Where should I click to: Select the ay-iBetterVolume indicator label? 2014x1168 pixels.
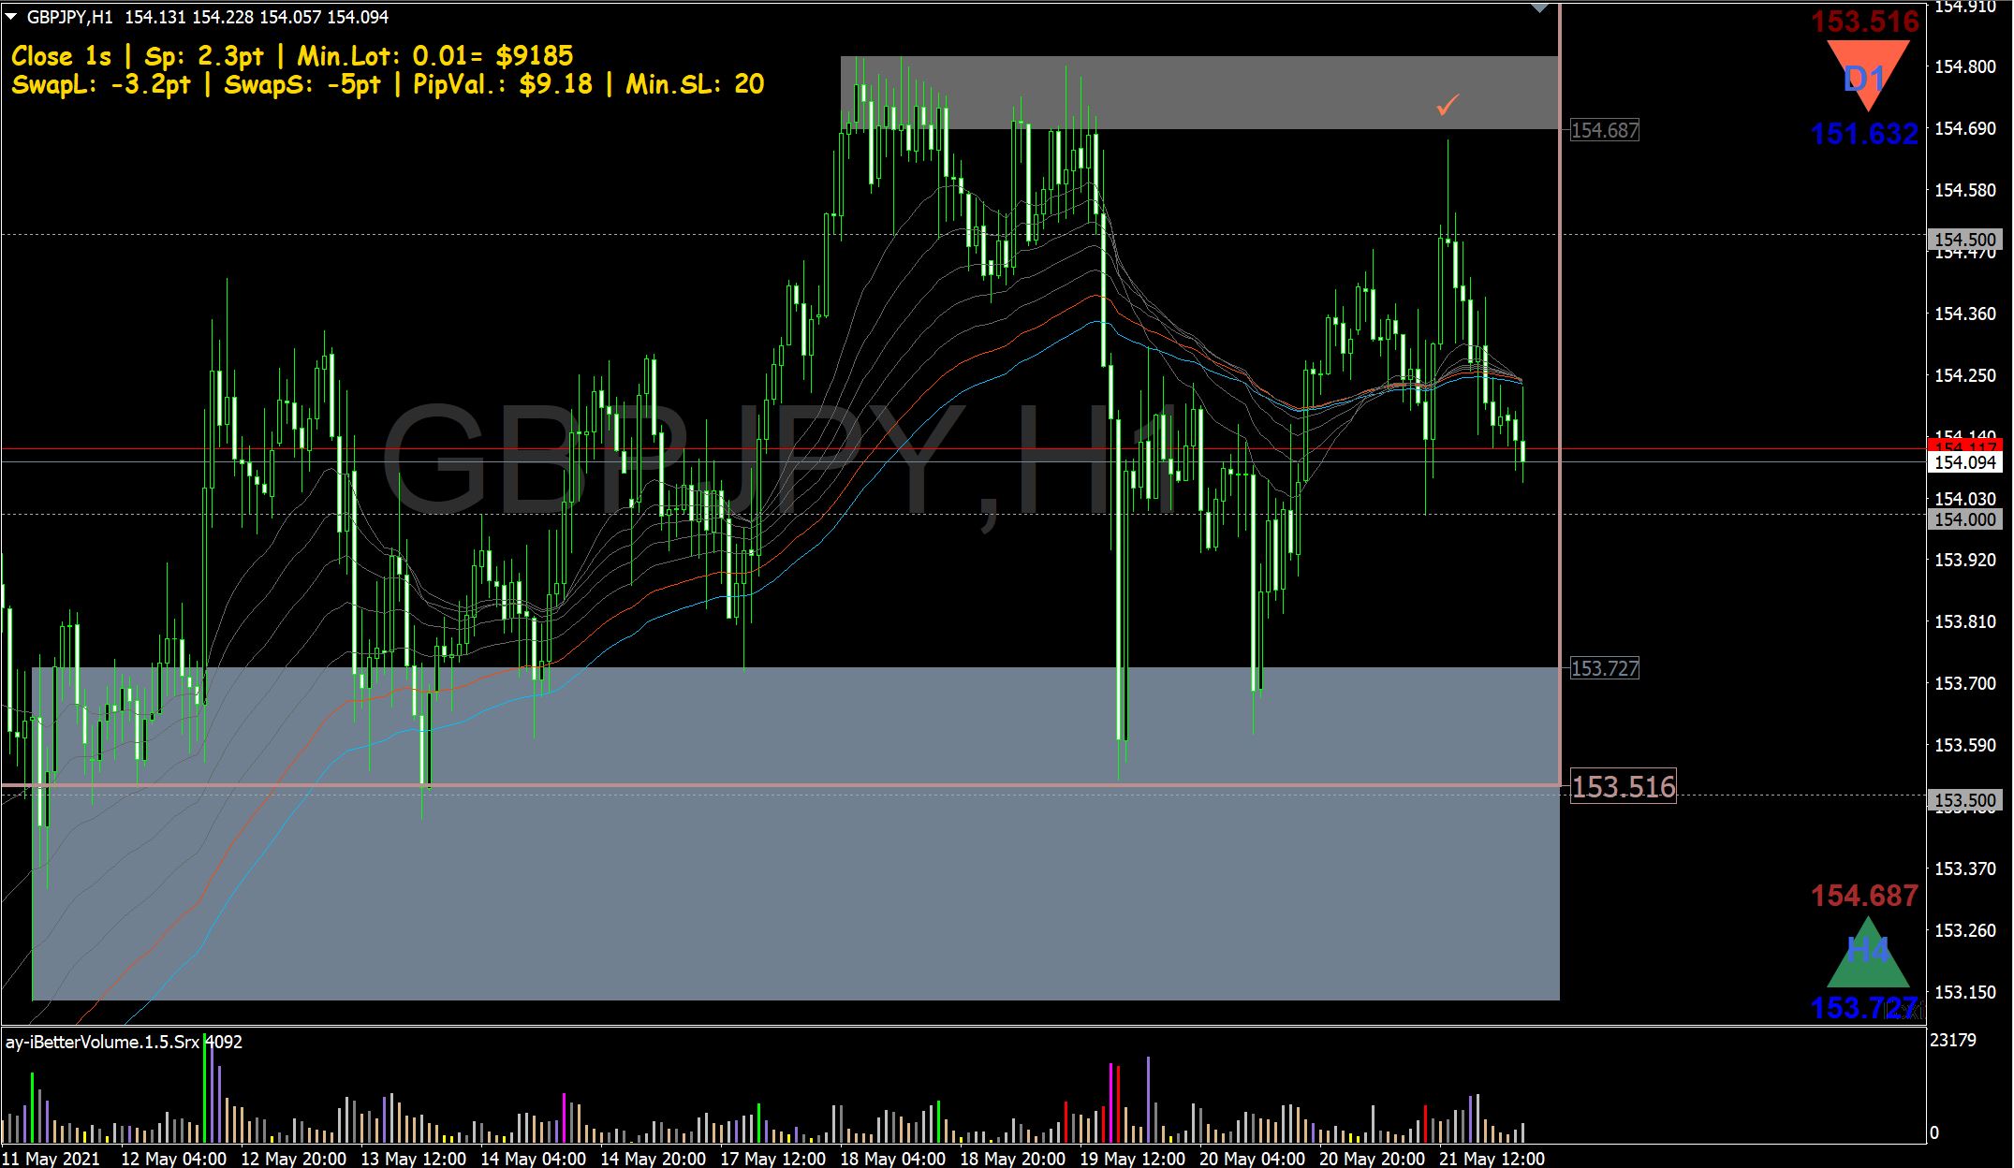coord(103,1042)
